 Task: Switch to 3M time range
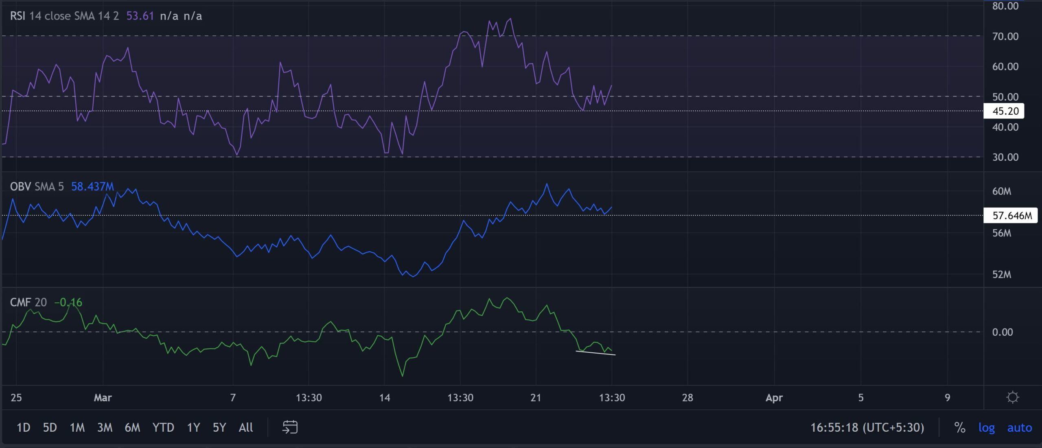pyautogui.click(x=105, y=427)
